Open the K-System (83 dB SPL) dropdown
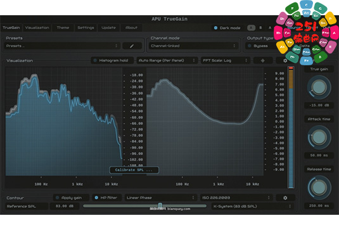Screen dimensions: 339x230 pyautogui.click(x=253, y=206)
